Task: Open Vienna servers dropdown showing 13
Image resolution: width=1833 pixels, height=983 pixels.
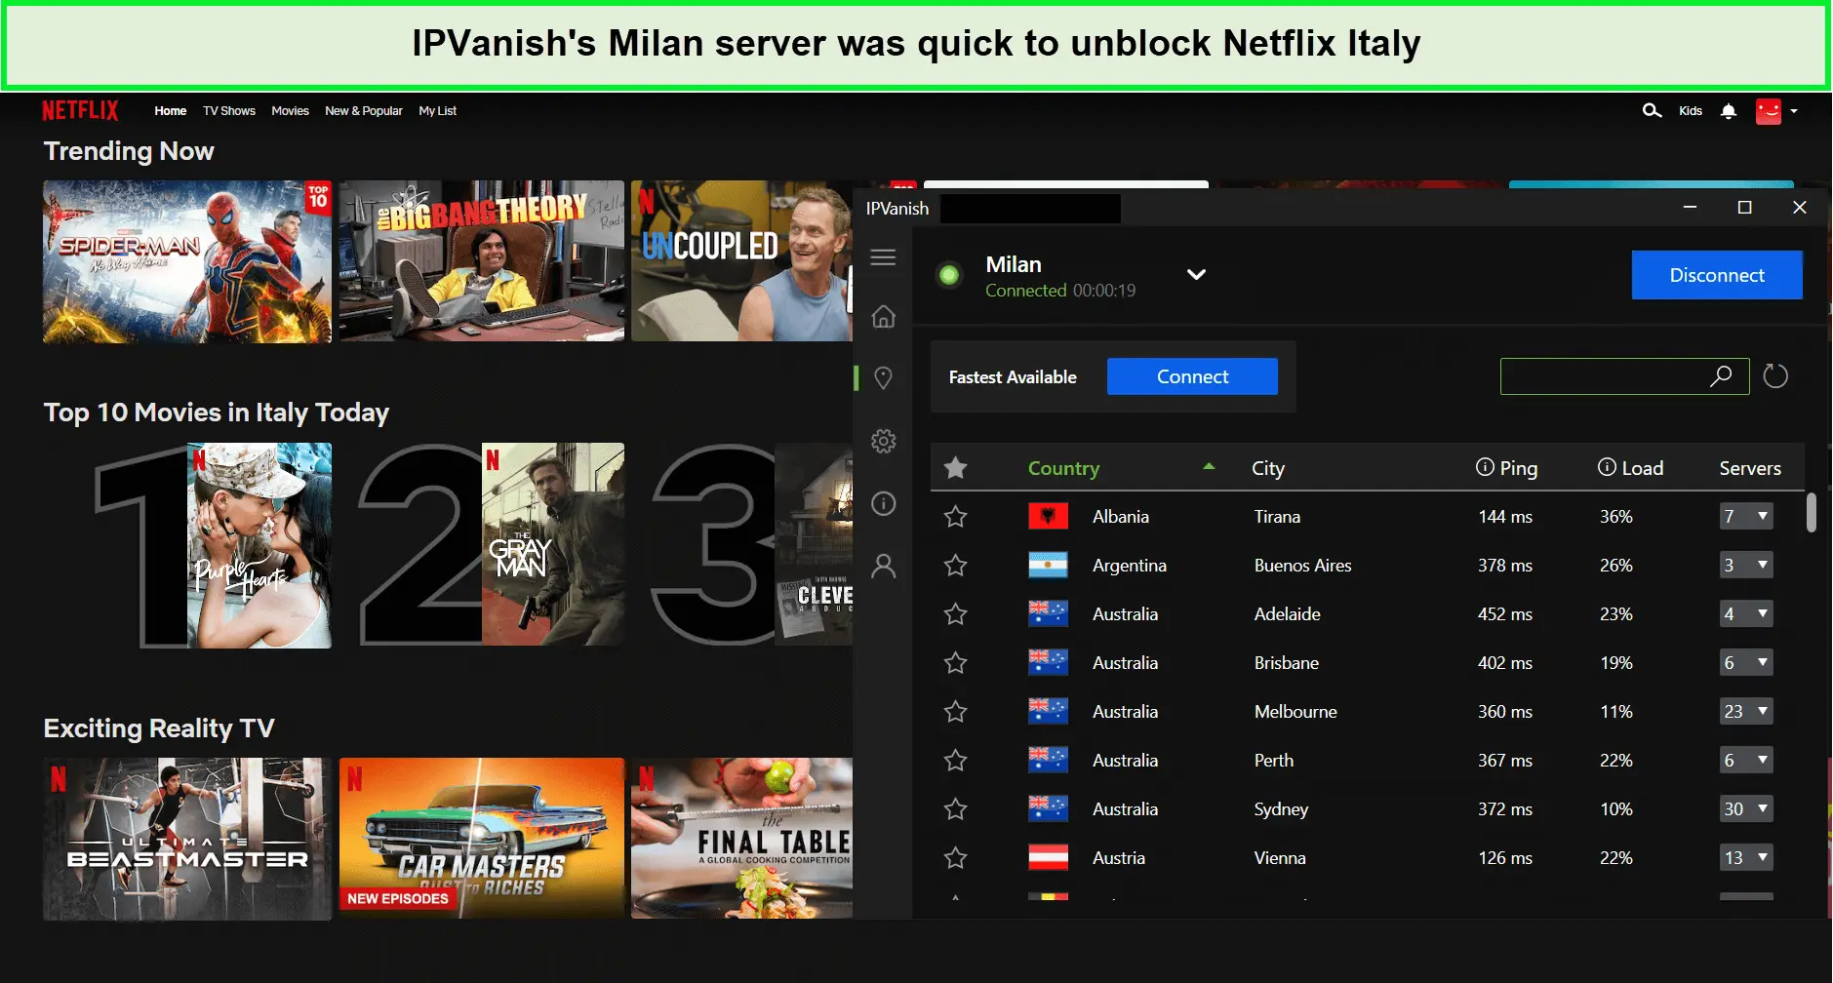Action: [x=1746, y=857]
